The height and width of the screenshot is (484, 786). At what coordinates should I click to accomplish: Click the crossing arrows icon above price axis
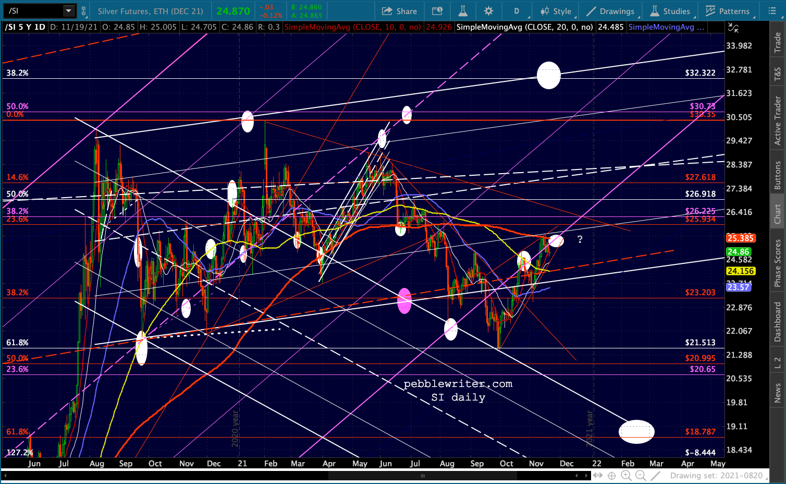733,28
